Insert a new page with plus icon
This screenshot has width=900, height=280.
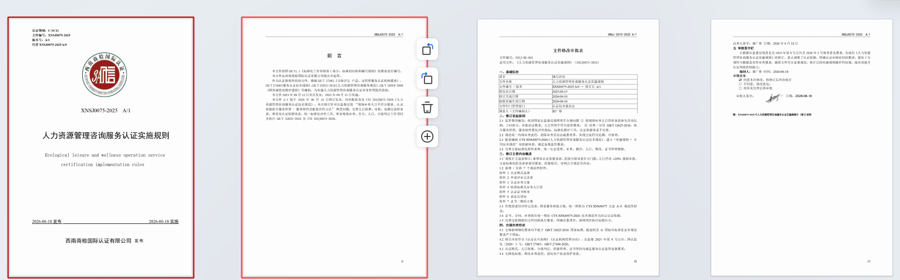427,136
